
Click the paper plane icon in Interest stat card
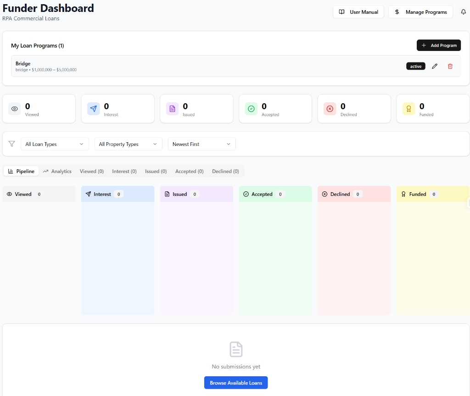pyautogui.click(x=94, y=109)
